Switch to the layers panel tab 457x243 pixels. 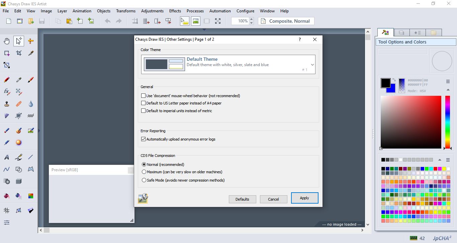(x=401, y=33)
